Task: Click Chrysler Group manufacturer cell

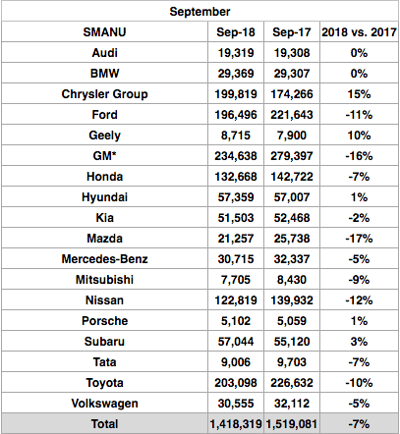Action: click(104, 94)
